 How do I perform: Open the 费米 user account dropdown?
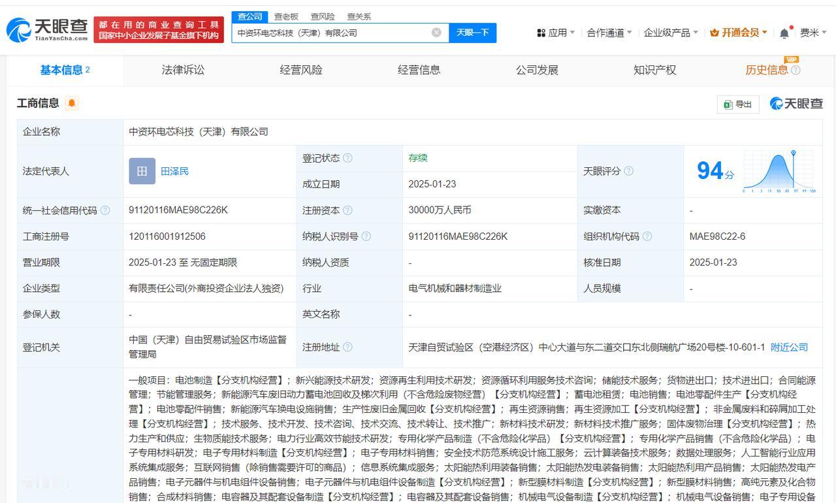(x=813, y=33)
